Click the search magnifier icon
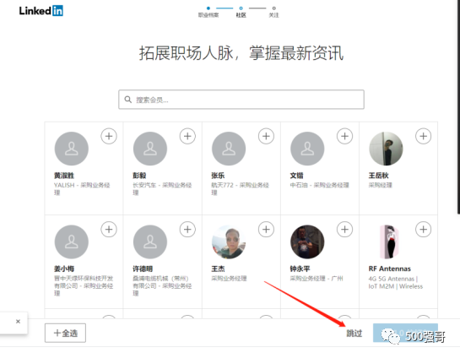This screenshot has height=358, width=460. click(x=128, y=100)
